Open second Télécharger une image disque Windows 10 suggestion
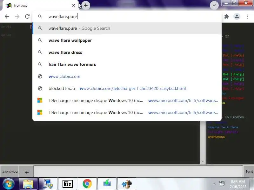This screenshot has height=190, width=254. tap(127, 112)
